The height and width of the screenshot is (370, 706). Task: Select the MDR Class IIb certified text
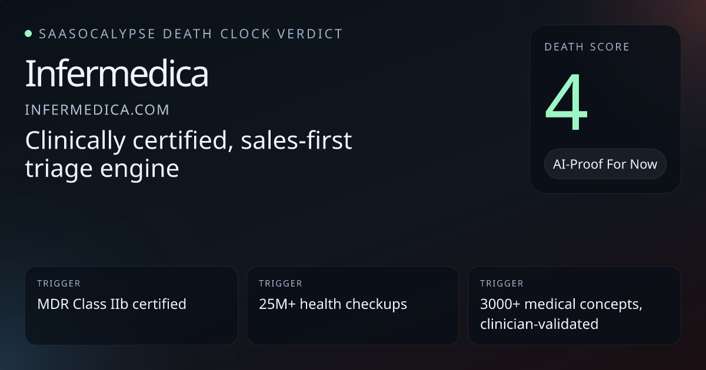[x=111, y=304]
